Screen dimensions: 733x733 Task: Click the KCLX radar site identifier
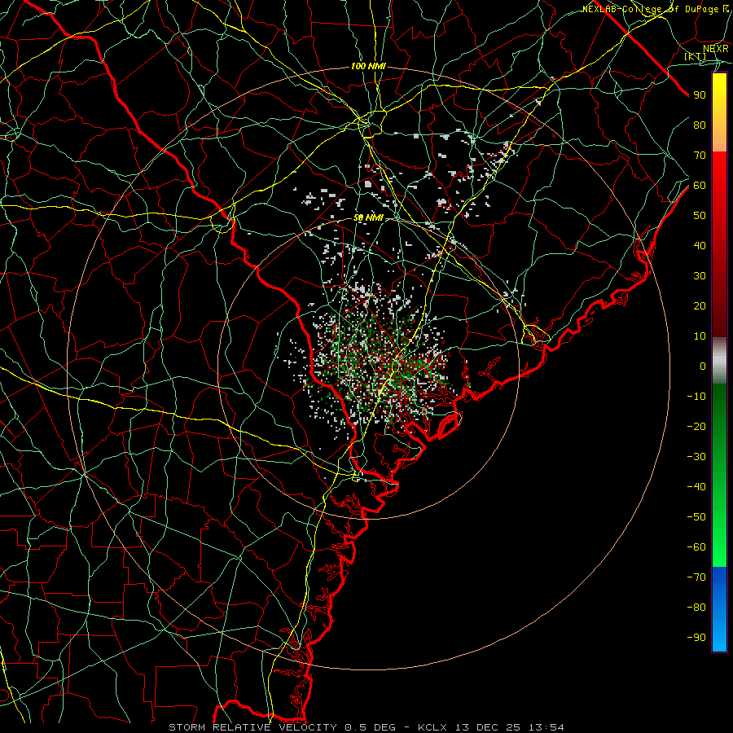pos(432,727)
